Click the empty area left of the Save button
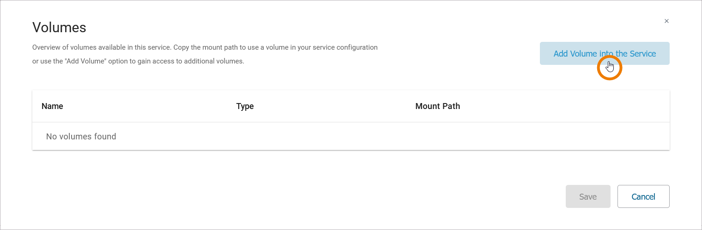 (x=416, y=196)
